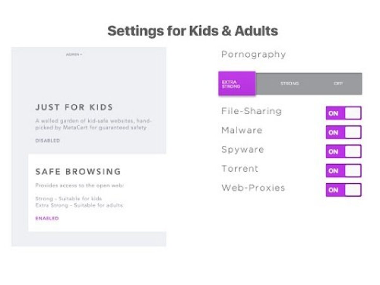The width and height of the screenshot is (380, 285).
Task: Click the File-Sharing category label
Action: [251, 111]
